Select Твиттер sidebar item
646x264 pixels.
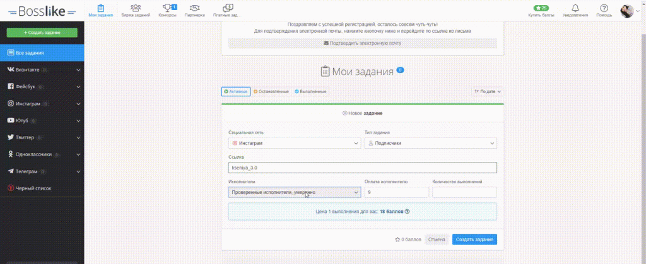click(42, 137)
